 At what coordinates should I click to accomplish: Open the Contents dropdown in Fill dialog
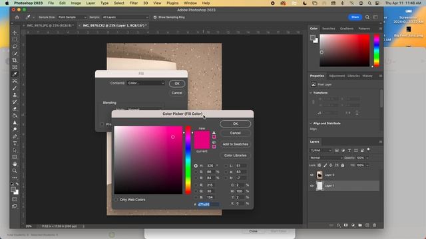click(146, 83)
